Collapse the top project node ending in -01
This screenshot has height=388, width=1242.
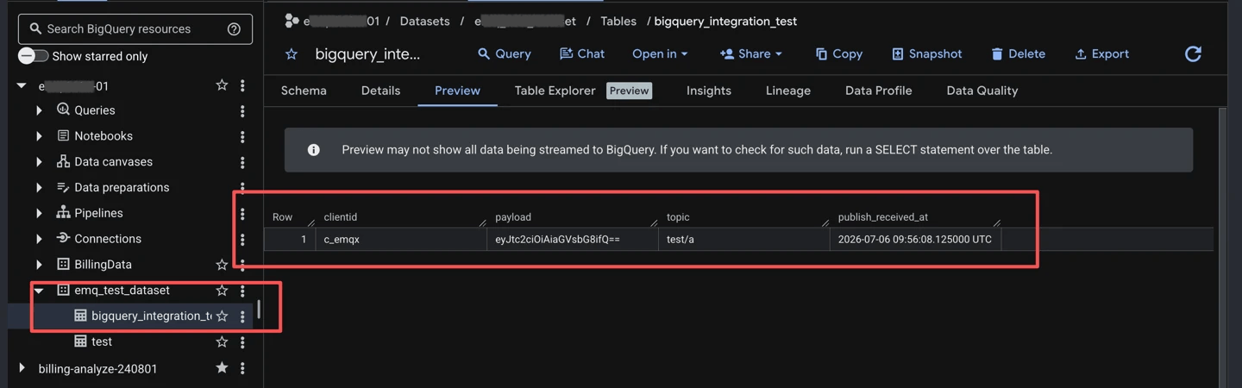pos(22,85)
